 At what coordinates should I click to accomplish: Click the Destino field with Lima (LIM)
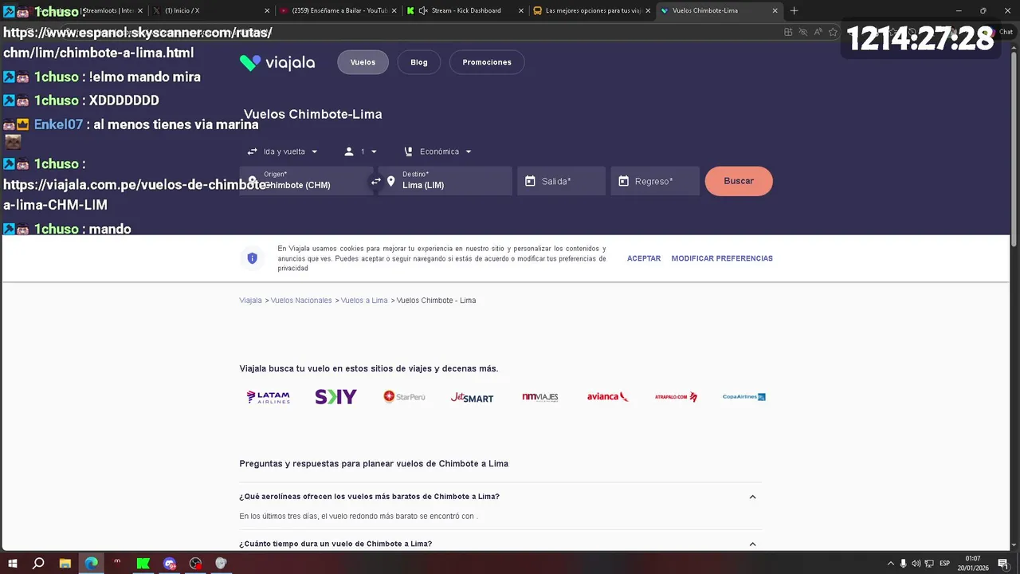pos(445,181)
